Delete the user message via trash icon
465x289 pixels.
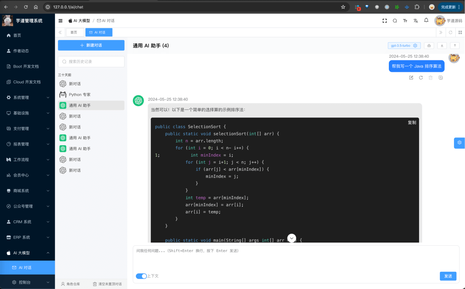431,78
